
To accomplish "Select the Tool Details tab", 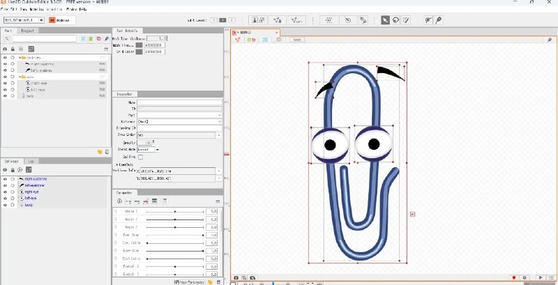I will 127,31.
